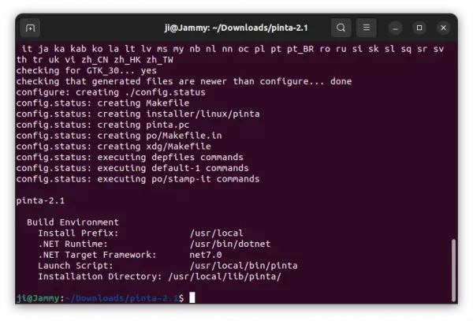Screen dimensions: 473x321
Task: Click the locale list line starting with 'th tr uk'
Action: [95, 60]
